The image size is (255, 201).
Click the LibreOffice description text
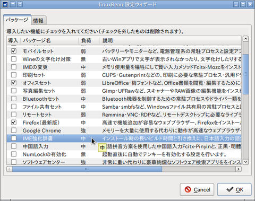(x=172, y=83)
